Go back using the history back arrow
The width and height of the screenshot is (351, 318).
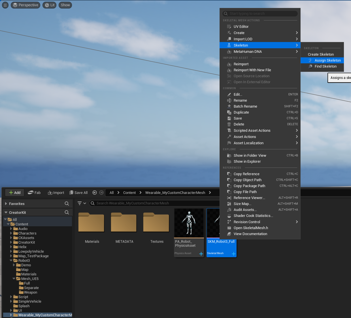pyautogui.click(x=95, y=193)
